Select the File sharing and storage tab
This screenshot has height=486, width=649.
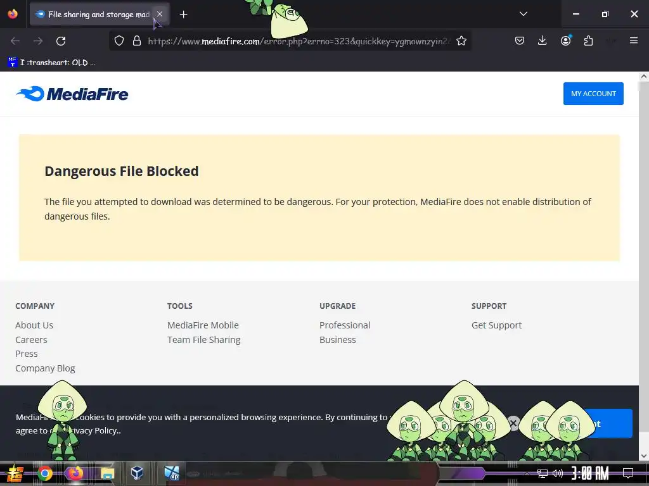point(98,15)
